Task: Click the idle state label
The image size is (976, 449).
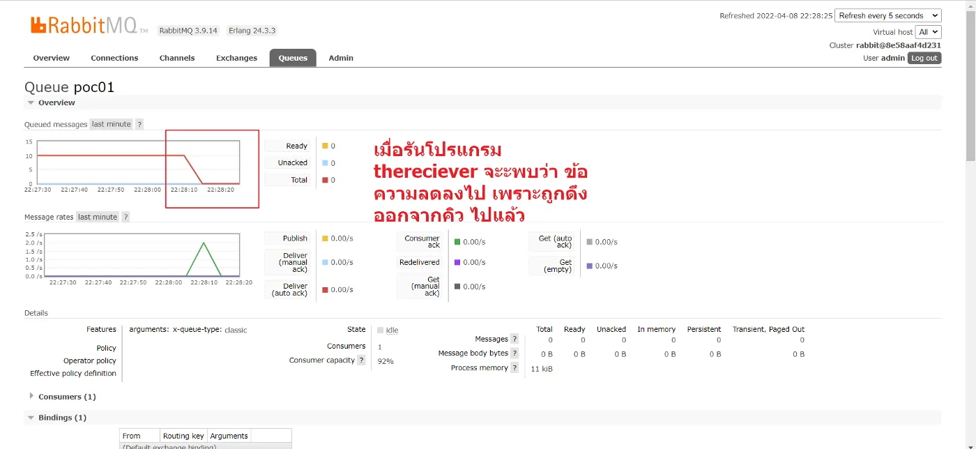Action: (x=392, y=330)
